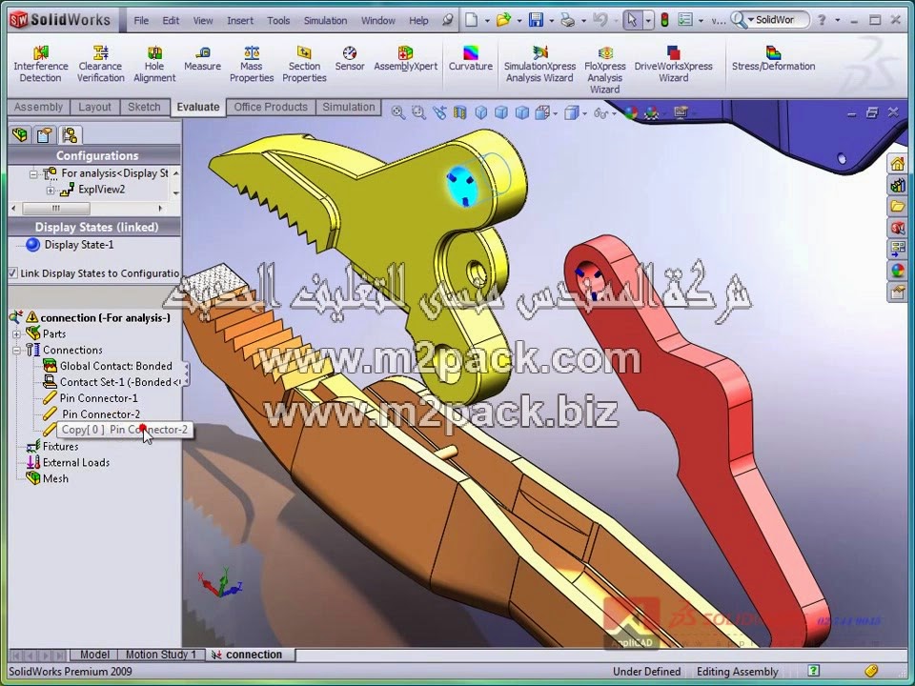Click the Rebuild traffic light icon
915x686 pixels.
click(664, 20)
